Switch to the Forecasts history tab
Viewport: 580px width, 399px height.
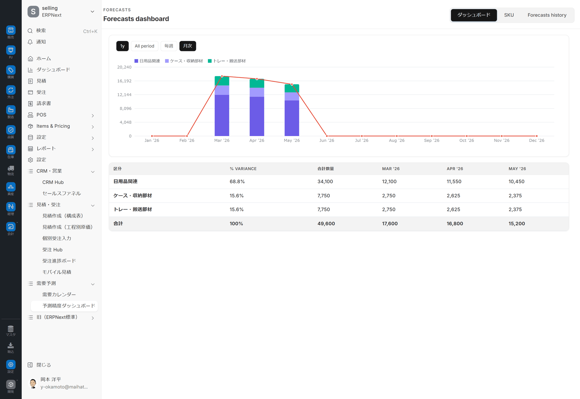click(547, 15)
